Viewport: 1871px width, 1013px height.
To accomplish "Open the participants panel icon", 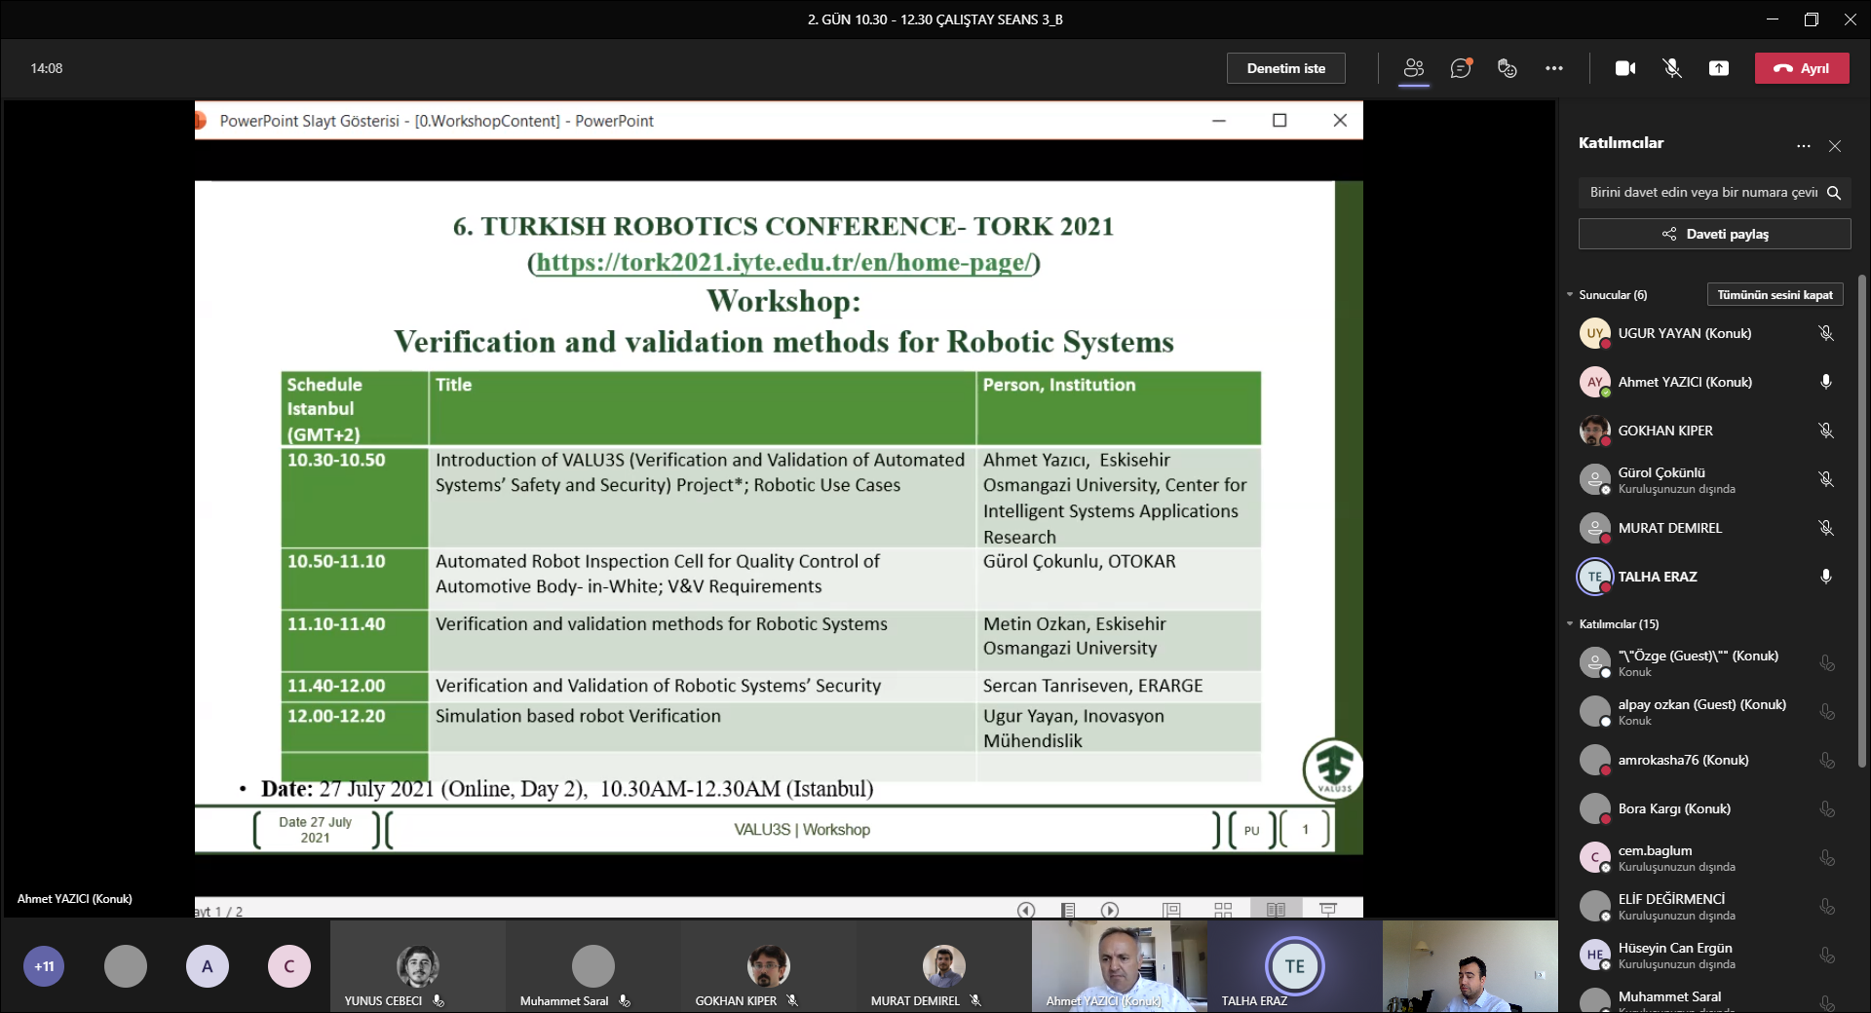I will [x=1414, y=68].
